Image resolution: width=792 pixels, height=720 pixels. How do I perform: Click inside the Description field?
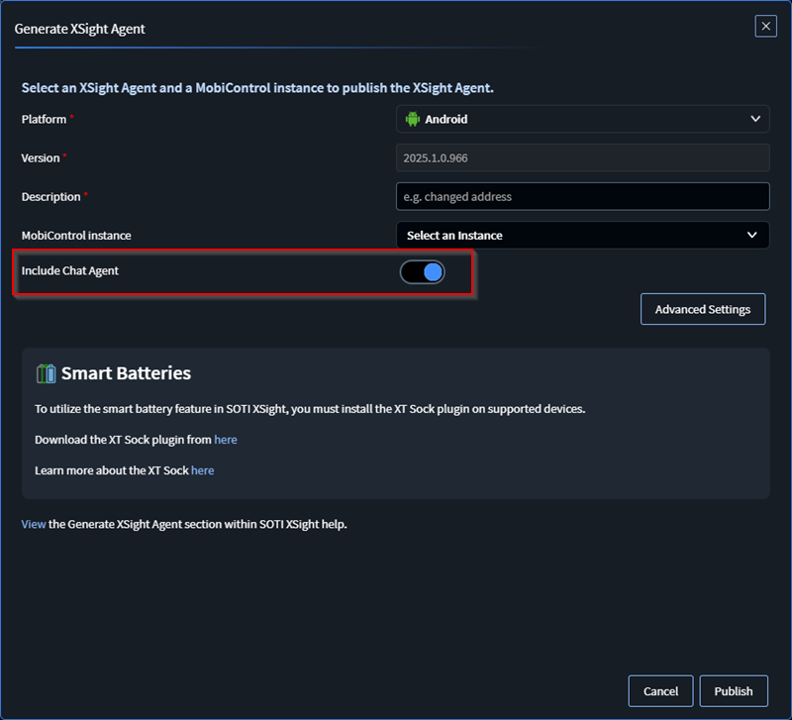[x=584, y=196]
